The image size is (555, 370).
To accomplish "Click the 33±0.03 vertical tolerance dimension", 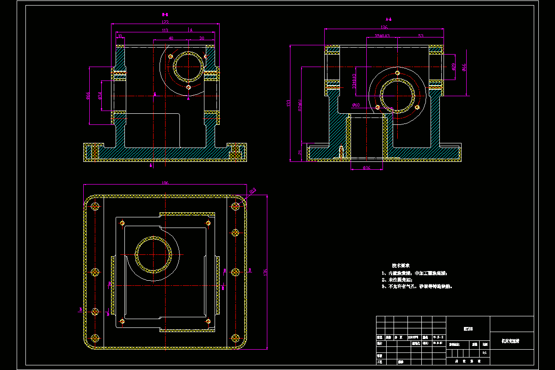I will pyautogui.click(x=354, y=81).
